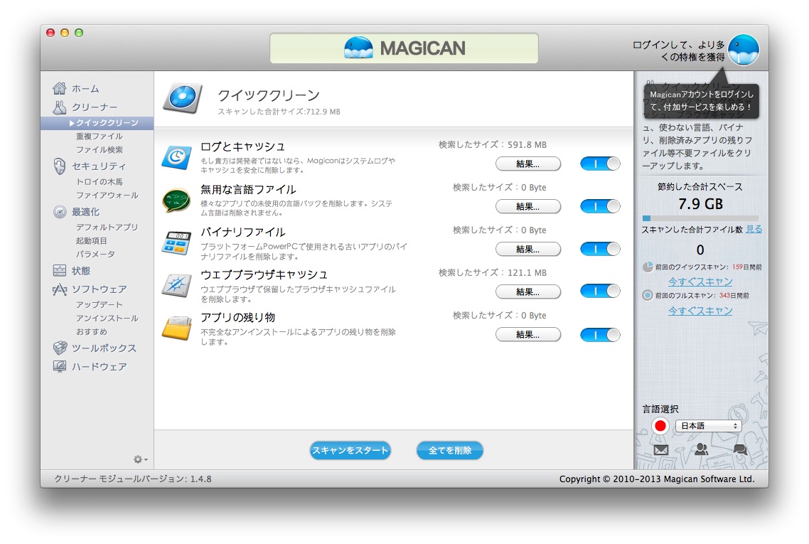Open 結果 for ウエブブラウザキャッシュ

pyautogui.click(x=527, y=292)
